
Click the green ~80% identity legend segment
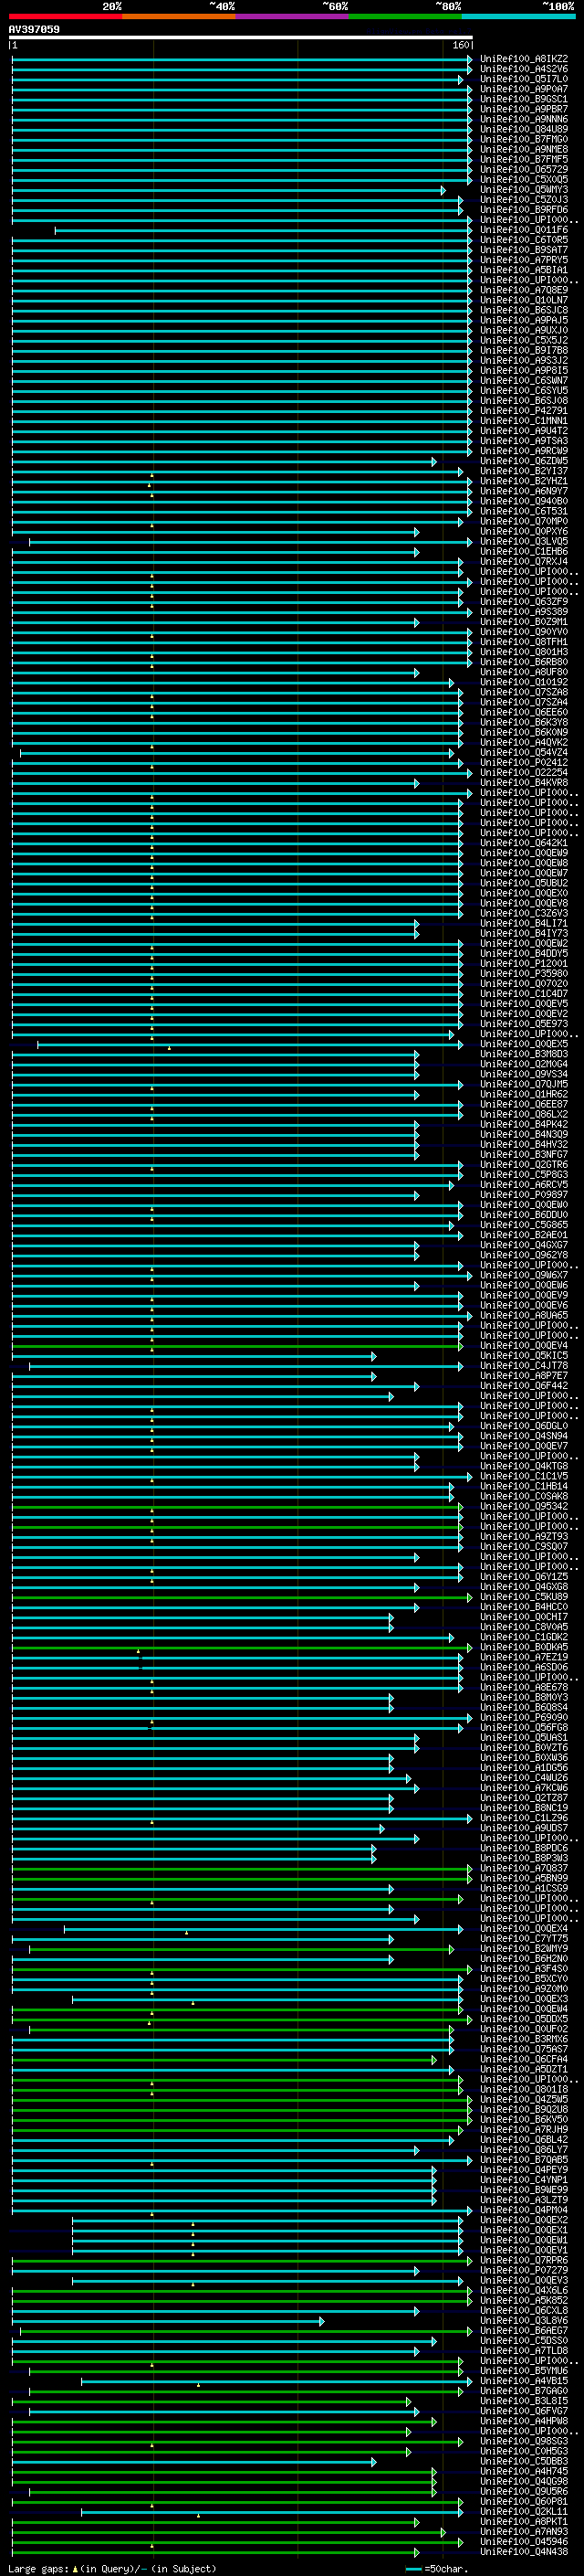(x=405, y=16)
